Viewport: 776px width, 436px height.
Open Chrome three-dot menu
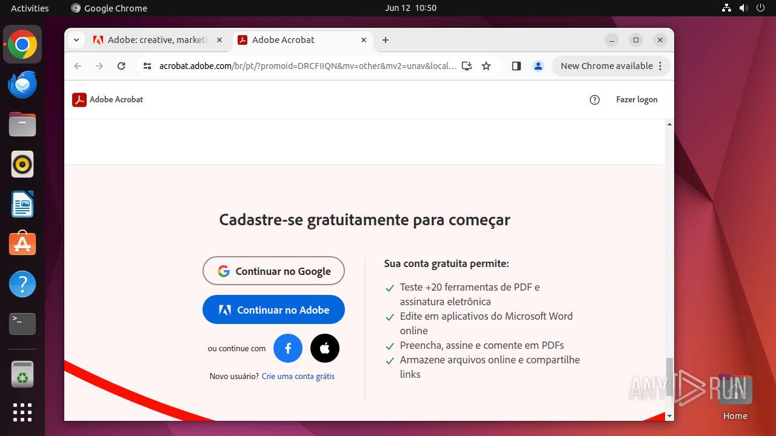[x=661, y=66]
